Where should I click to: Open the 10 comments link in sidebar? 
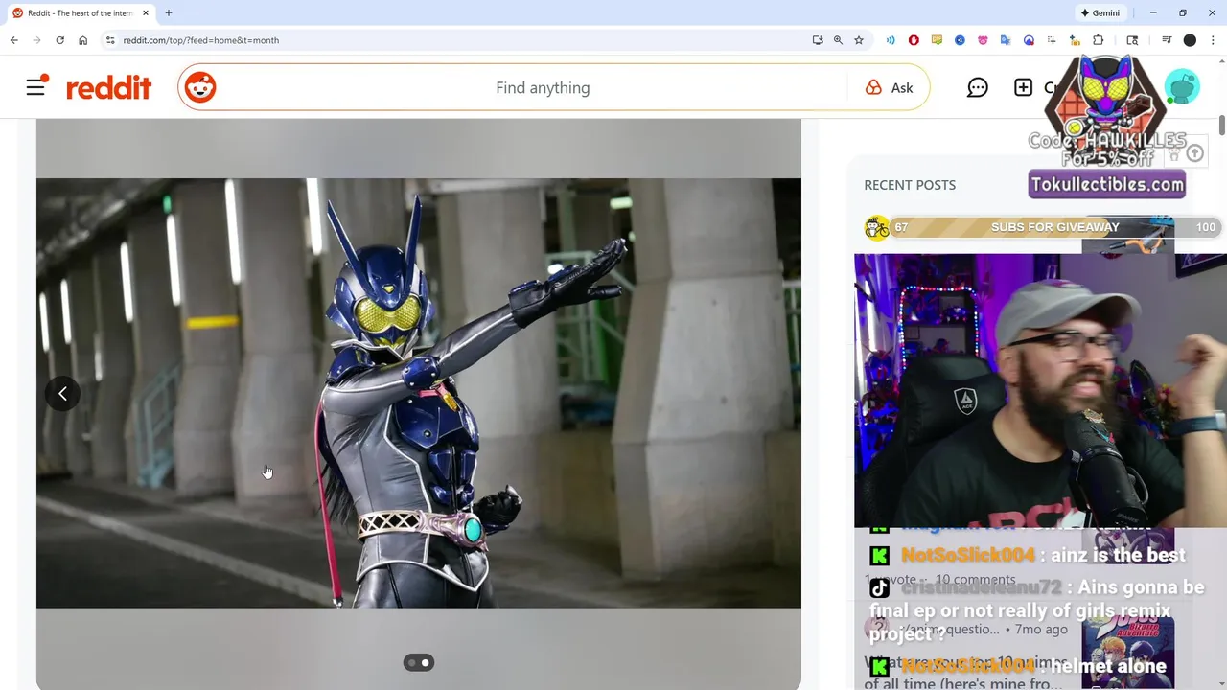975,579
